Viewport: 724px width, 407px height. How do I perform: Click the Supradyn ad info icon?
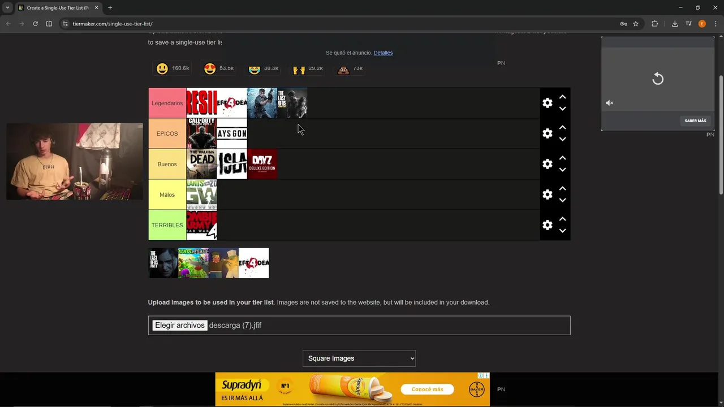481,375
